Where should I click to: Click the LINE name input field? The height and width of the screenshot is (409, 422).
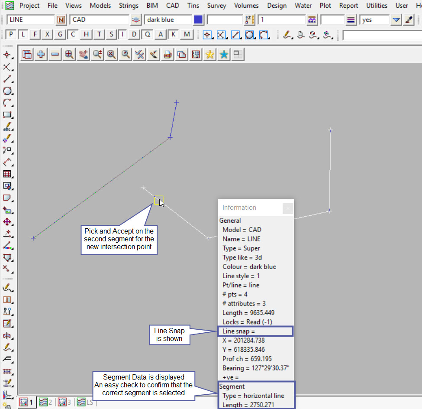point(30,20)
